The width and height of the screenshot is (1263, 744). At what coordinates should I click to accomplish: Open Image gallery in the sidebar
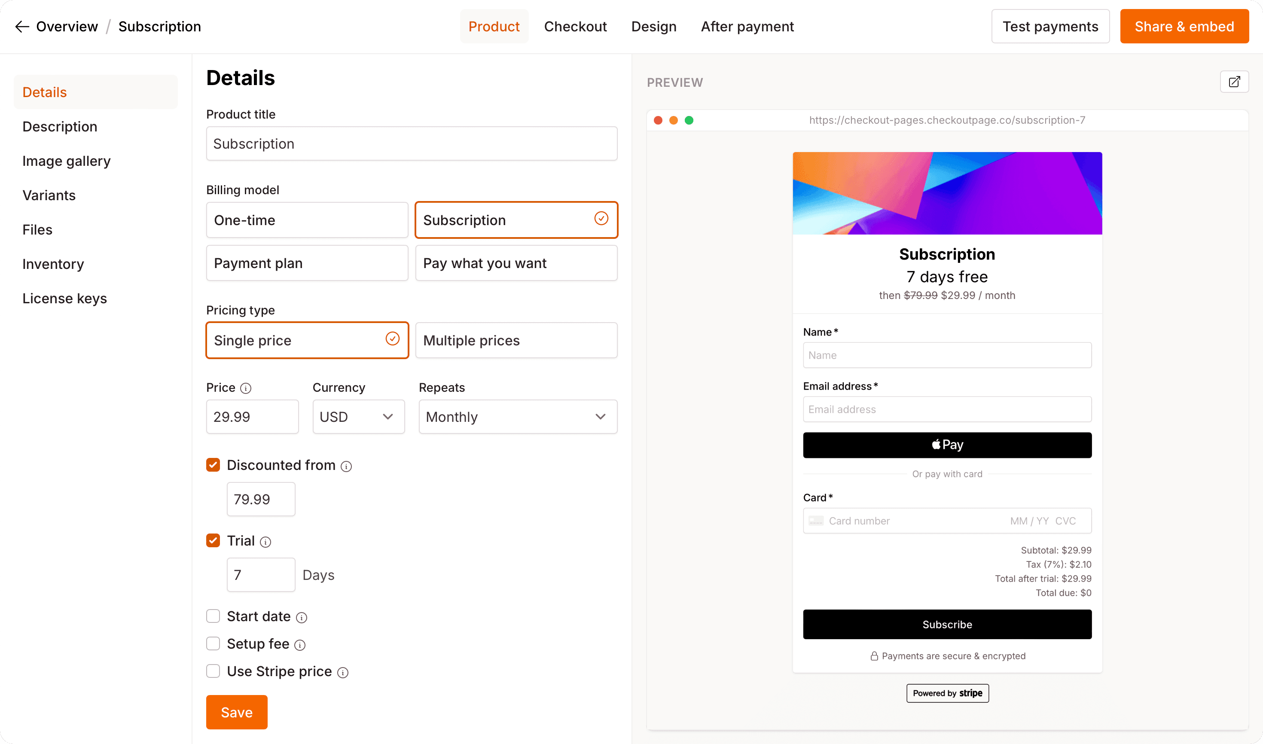point(66,161)
